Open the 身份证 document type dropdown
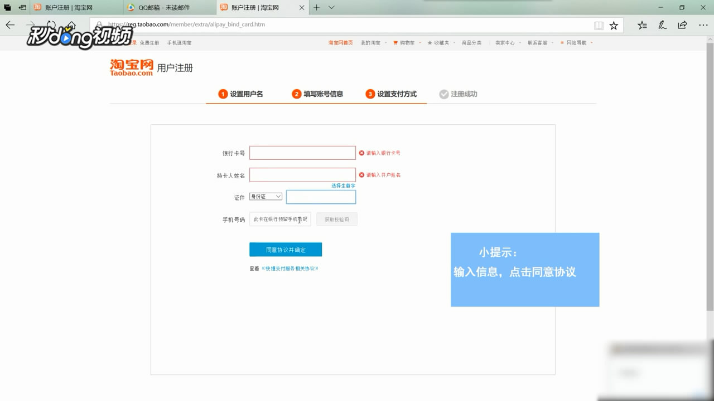Screen dimensions: 714x401 [266, 197]
